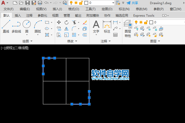The height and width of the screenshot is (123, 185).
Task: Click the Linear dimension icon
Action: coord(115,22)
